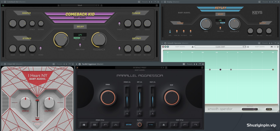
Task: Toggle the Ping-Pong switch in Comeback Kid
Action: 80,45
